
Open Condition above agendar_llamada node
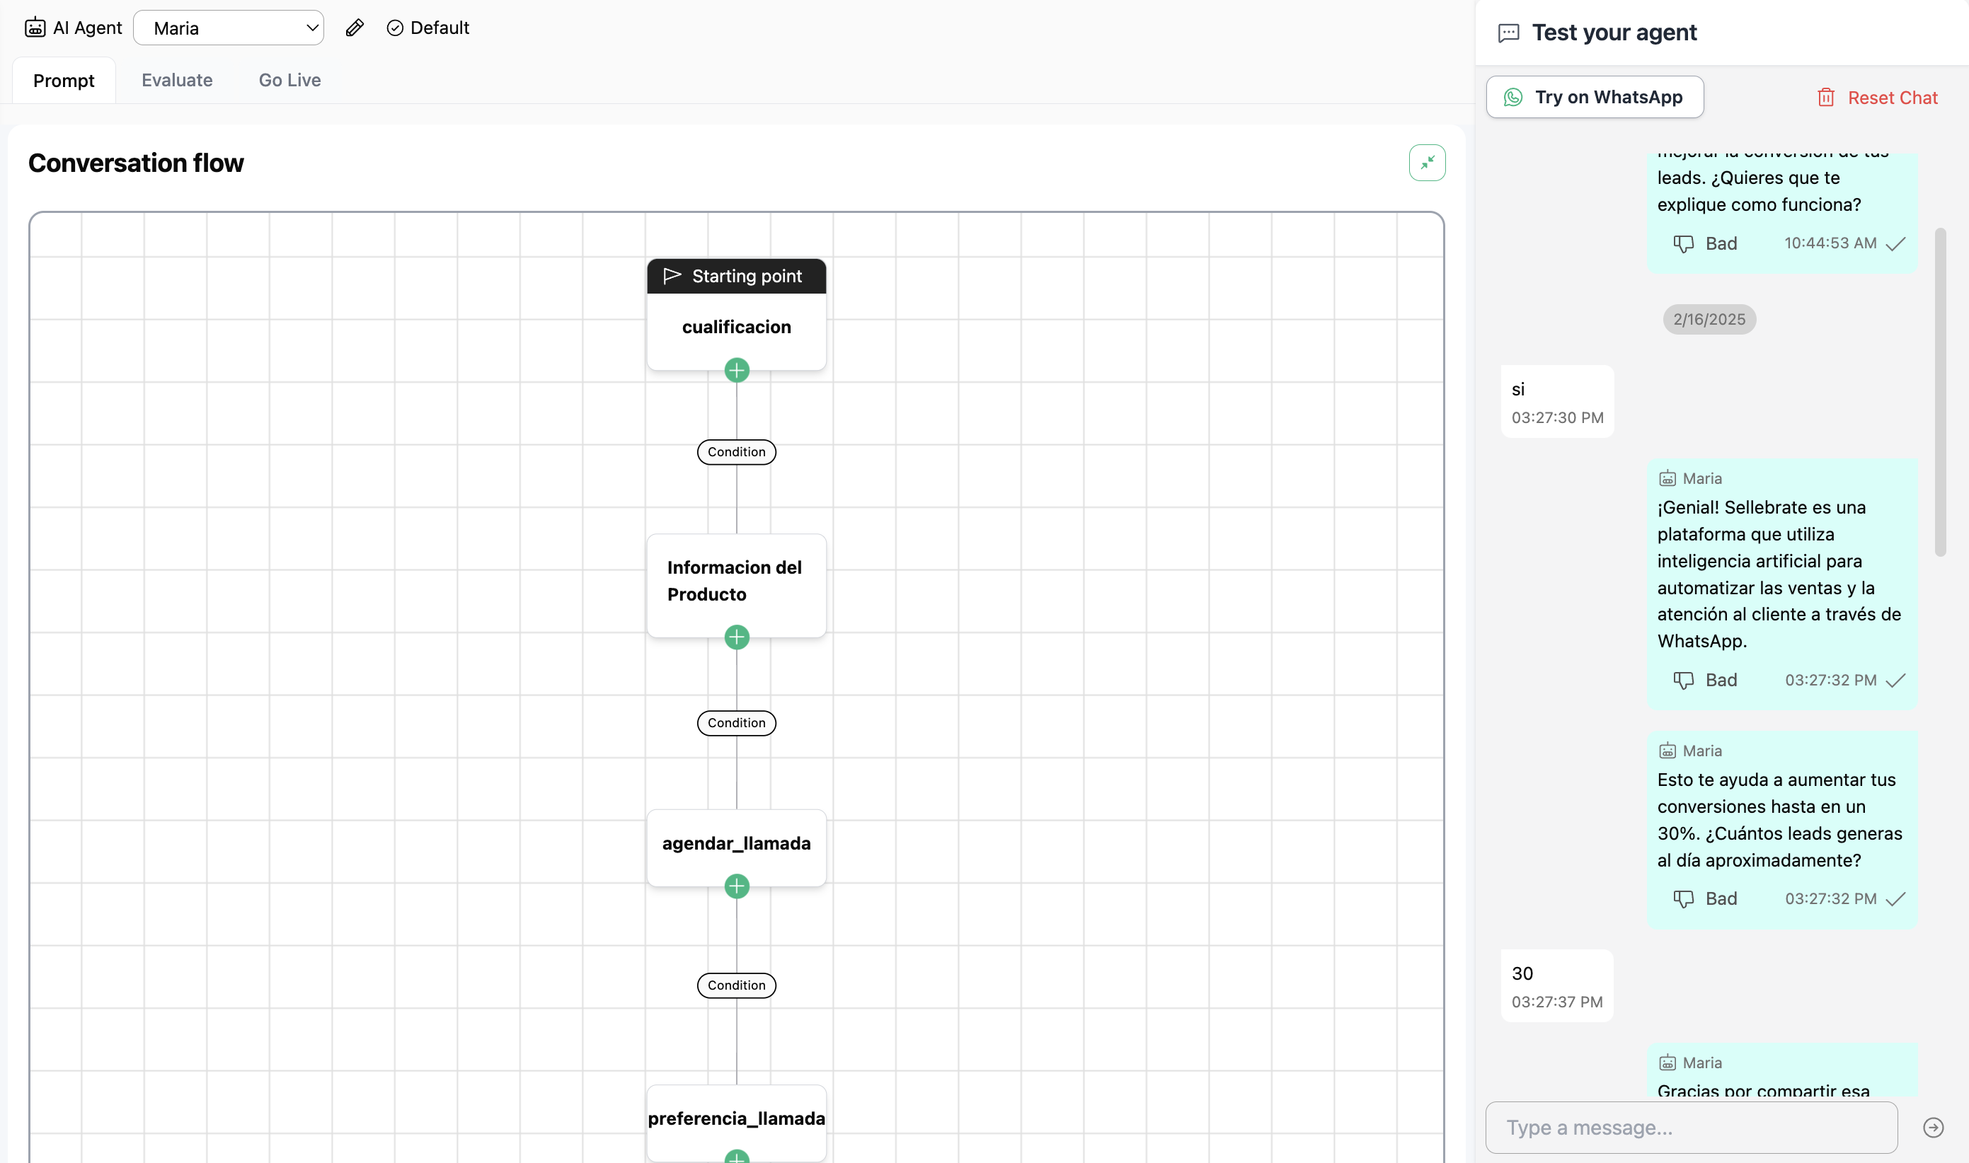[x=736, y=724]
